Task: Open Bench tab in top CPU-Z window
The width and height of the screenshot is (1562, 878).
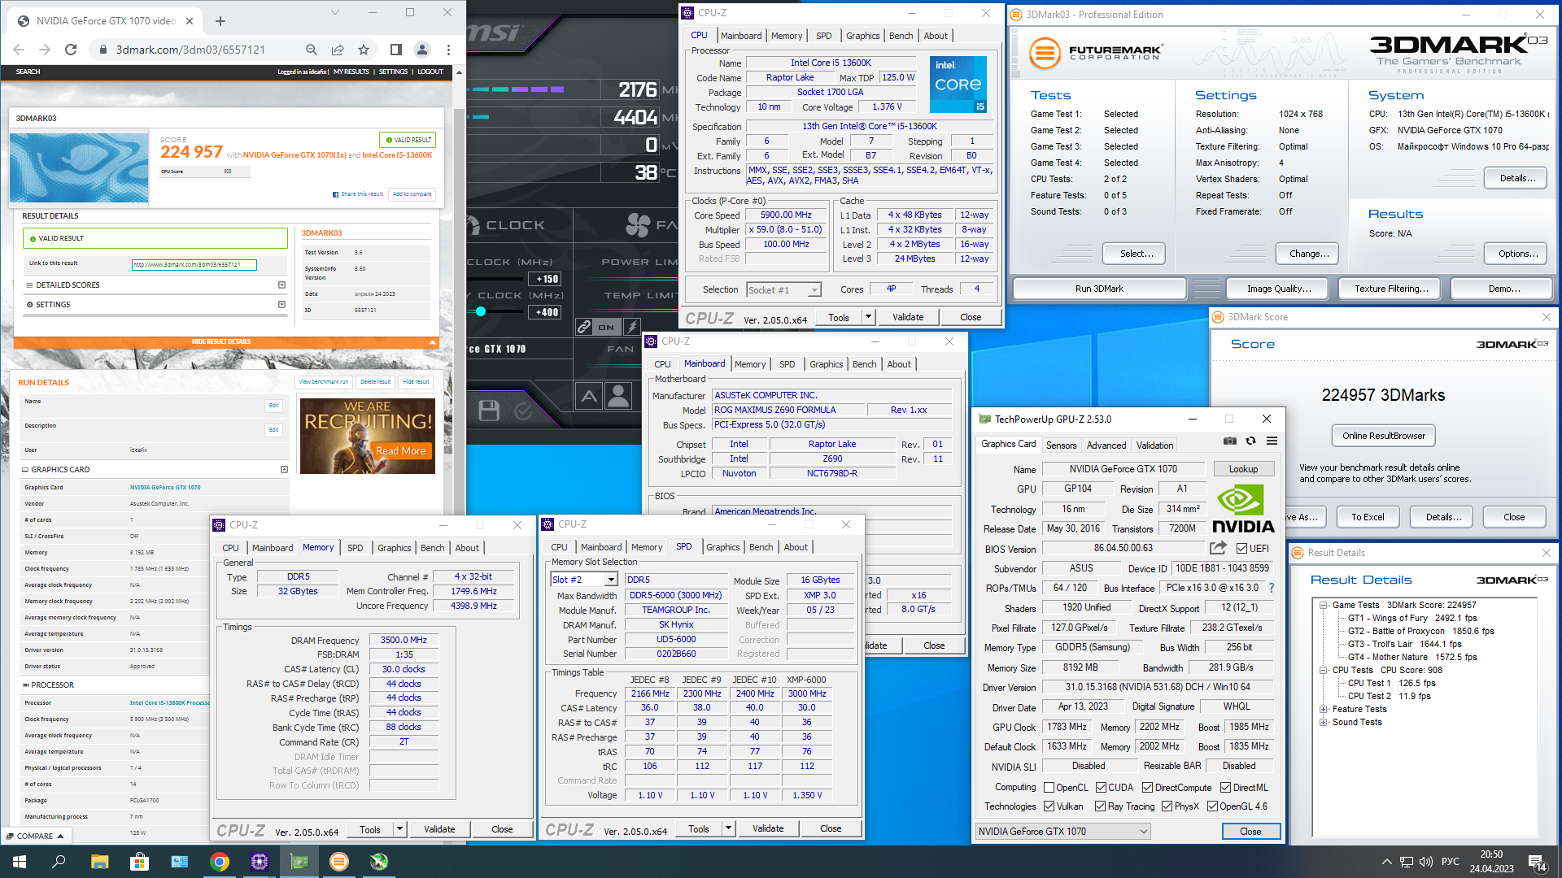Action: [901, 36]
